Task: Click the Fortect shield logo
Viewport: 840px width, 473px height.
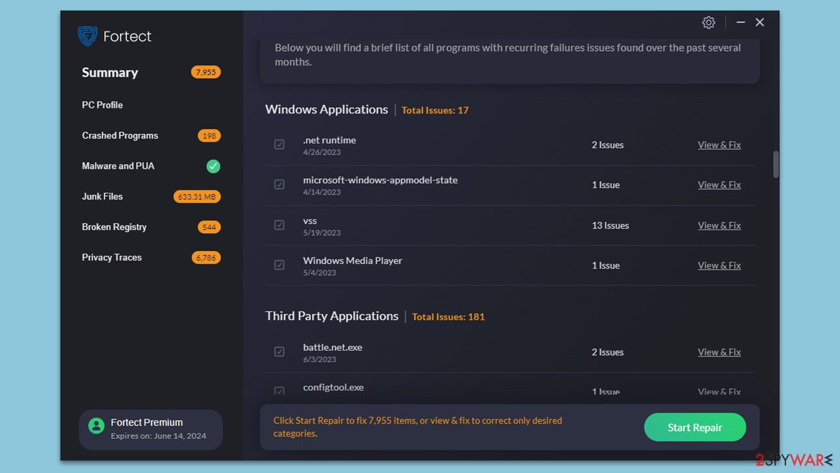Action: tap(87, 36)
